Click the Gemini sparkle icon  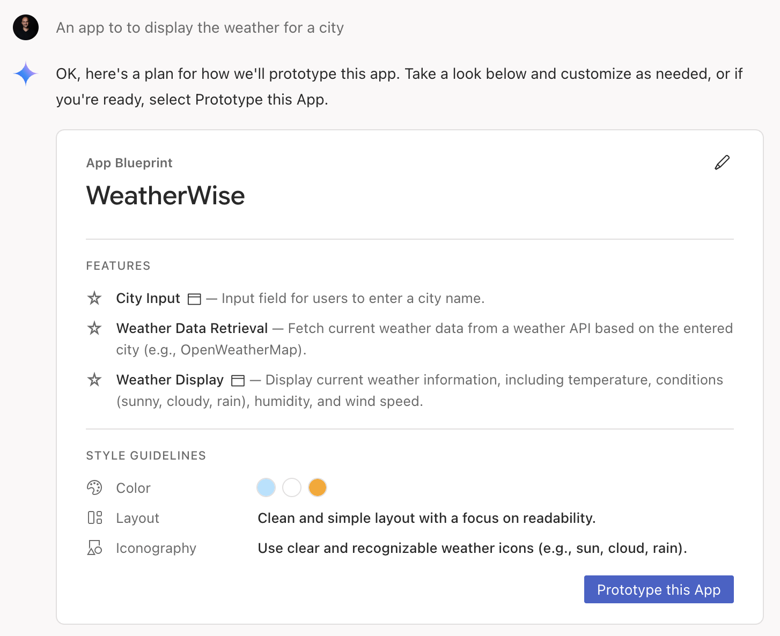tap(26, 74)
